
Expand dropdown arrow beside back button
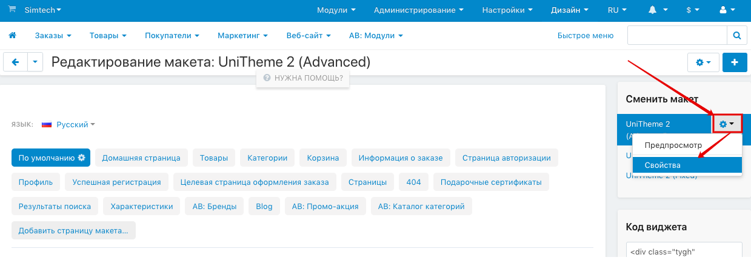tap(36, 62)
